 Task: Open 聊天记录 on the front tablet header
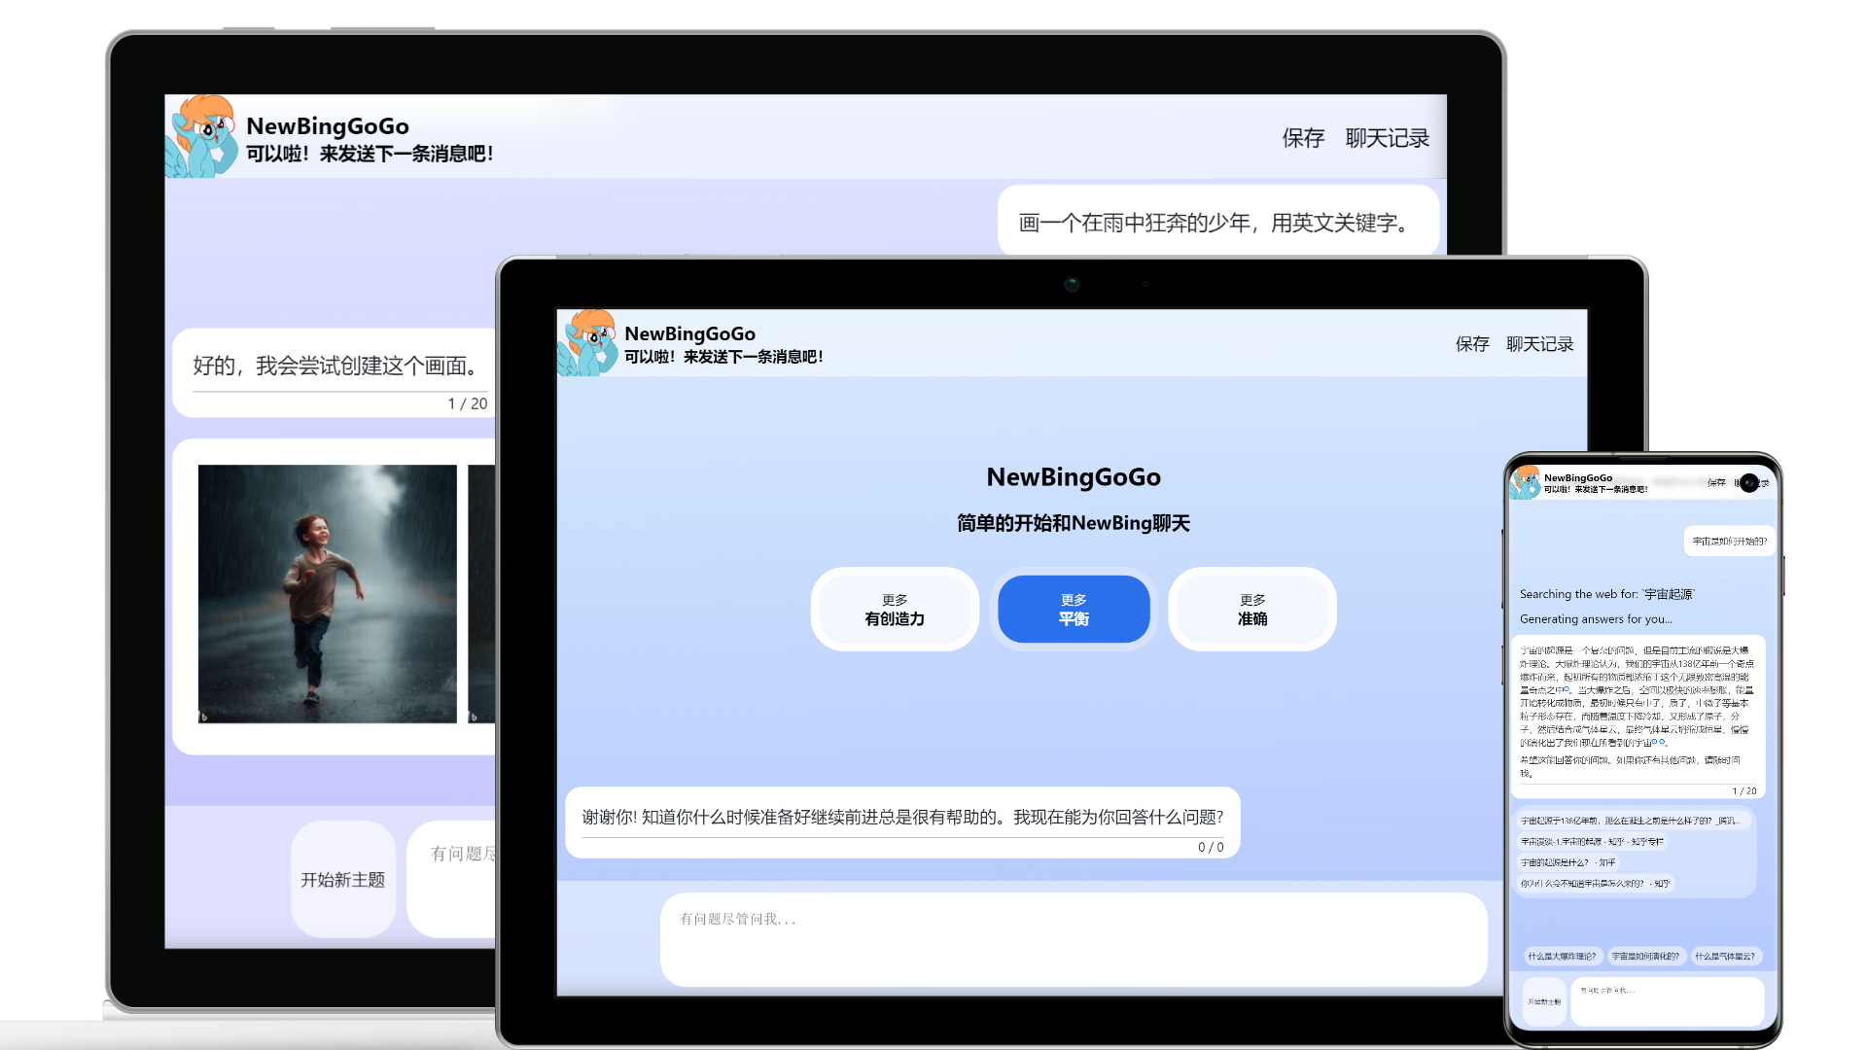(x=1539, y=344)
